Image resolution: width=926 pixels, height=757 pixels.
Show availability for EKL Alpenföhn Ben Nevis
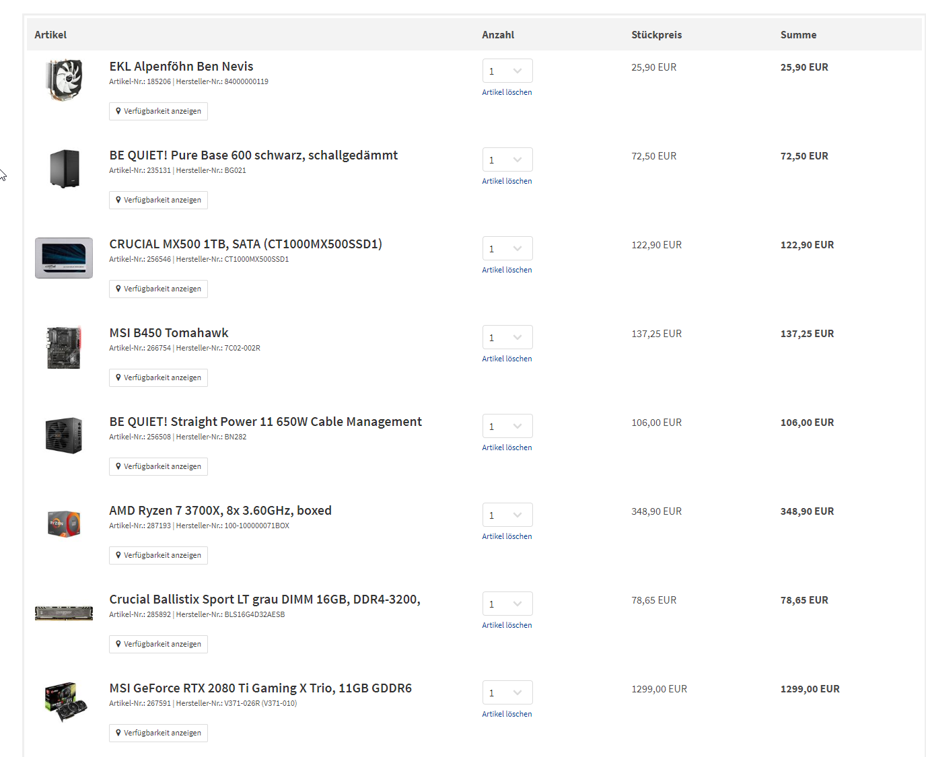(158, 111)
